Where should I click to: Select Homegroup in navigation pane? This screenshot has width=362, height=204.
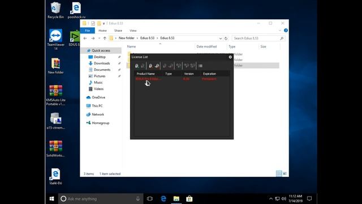pos(101,123)
